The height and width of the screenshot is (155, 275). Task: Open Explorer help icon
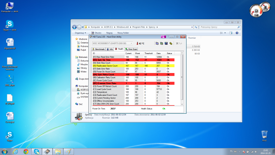coord(237,33)
